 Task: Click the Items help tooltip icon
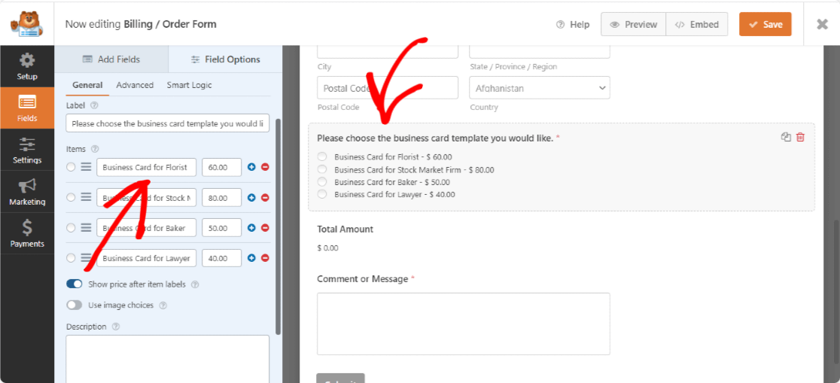[x=95, y=149]
